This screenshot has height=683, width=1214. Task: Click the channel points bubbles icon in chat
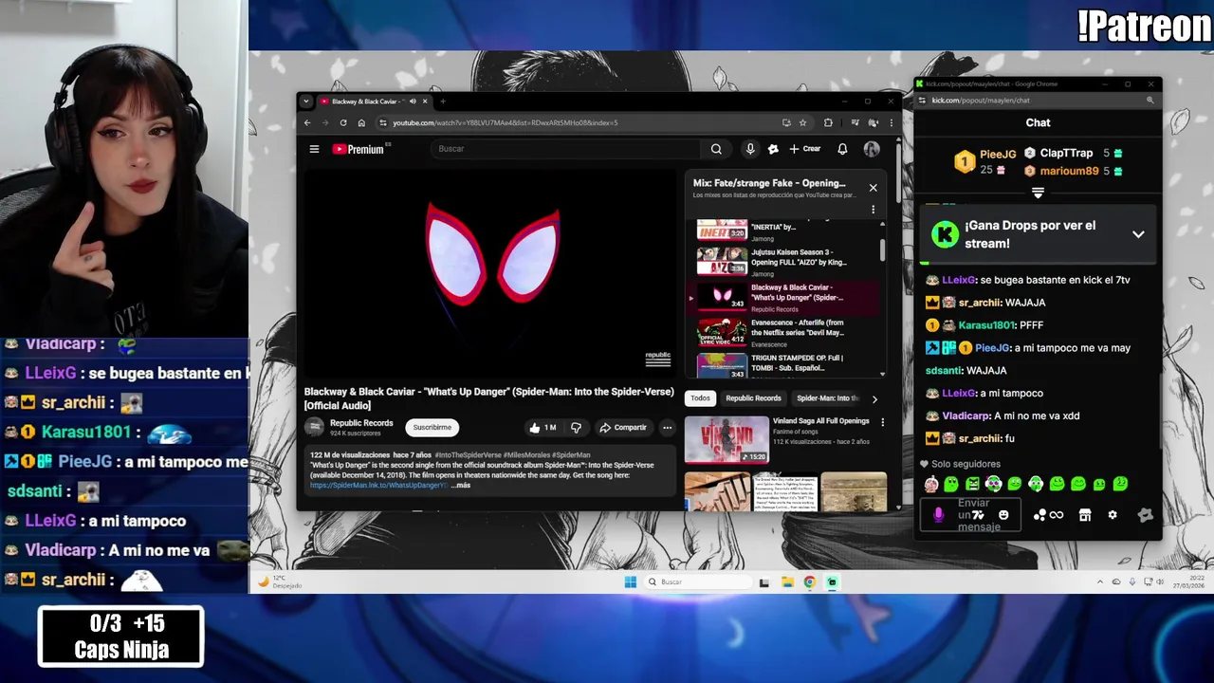pyautogui.click(x=1039, y=515)
